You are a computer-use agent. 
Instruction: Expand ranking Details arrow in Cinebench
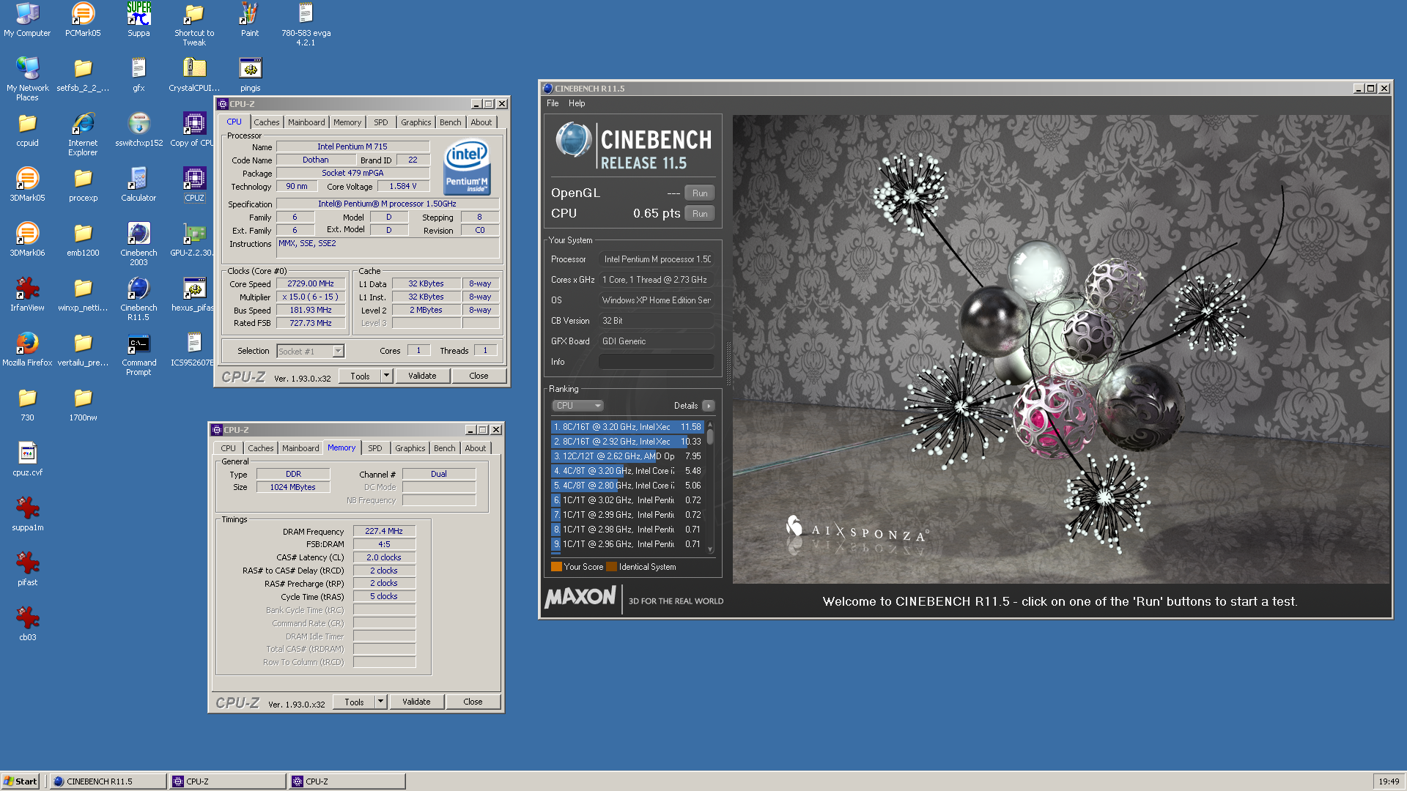pyautogui.click(x=708, y=406)
